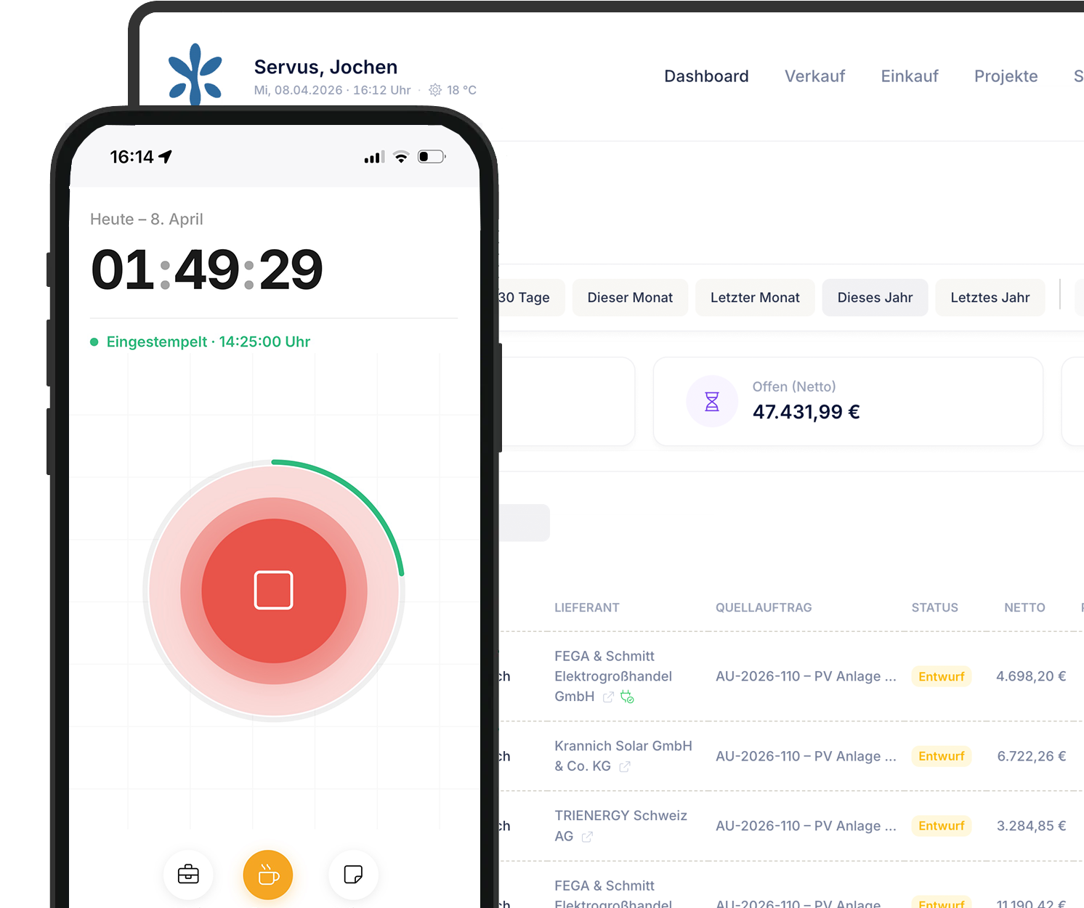This screenshot has width=1084, height=908.
Task: Tap the note icon button
Action: coord(353,875)
